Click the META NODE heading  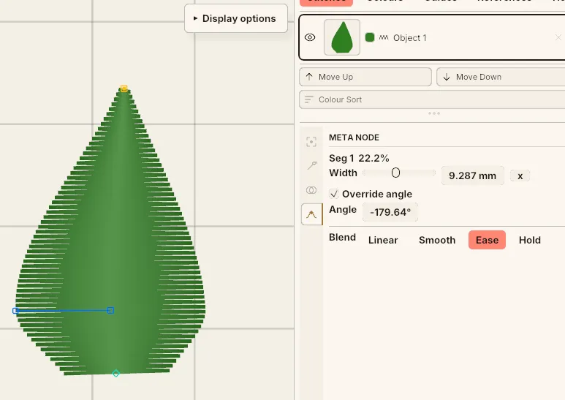(354, 137)
